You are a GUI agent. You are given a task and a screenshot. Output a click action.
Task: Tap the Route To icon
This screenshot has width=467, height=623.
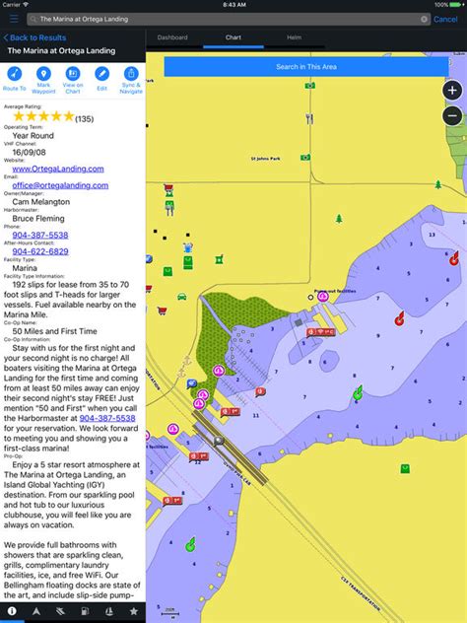click(15, 74)
